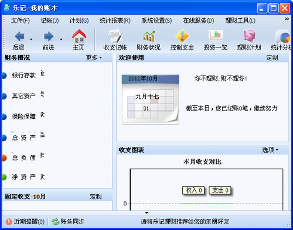
Task: Click the orange dot beside 总负债
Action: [x=4, y=157]
